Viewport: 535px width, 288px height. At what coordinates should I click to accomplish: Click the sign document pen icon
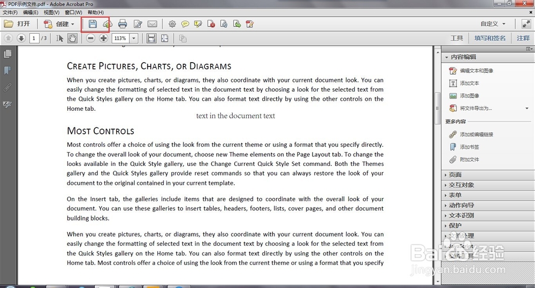[x=138, y=24]
